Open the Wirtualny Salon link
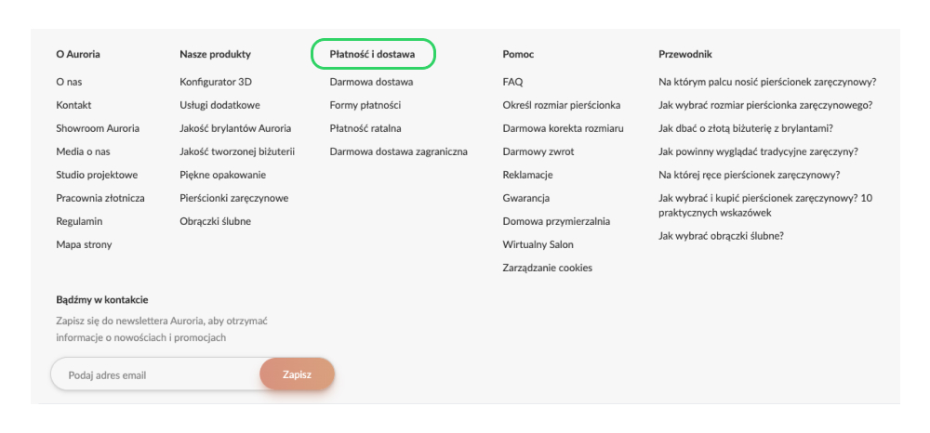Image resolution: width=930 pixels, height=433 pixels. pos(538,244)
